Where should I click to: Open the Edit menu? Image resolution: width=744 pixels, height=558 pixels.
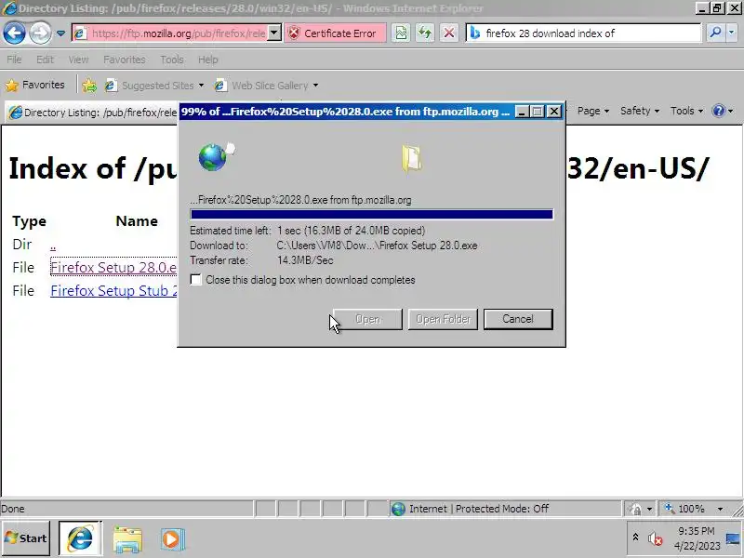(x=45, y=60)
